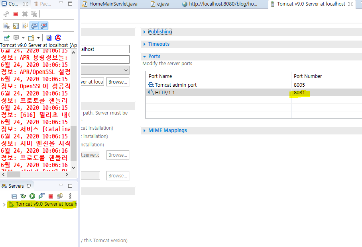The width and height of the screenshot is (362, 247).
Task: Terminate the console process with red stop
Action: coord(16,14)
